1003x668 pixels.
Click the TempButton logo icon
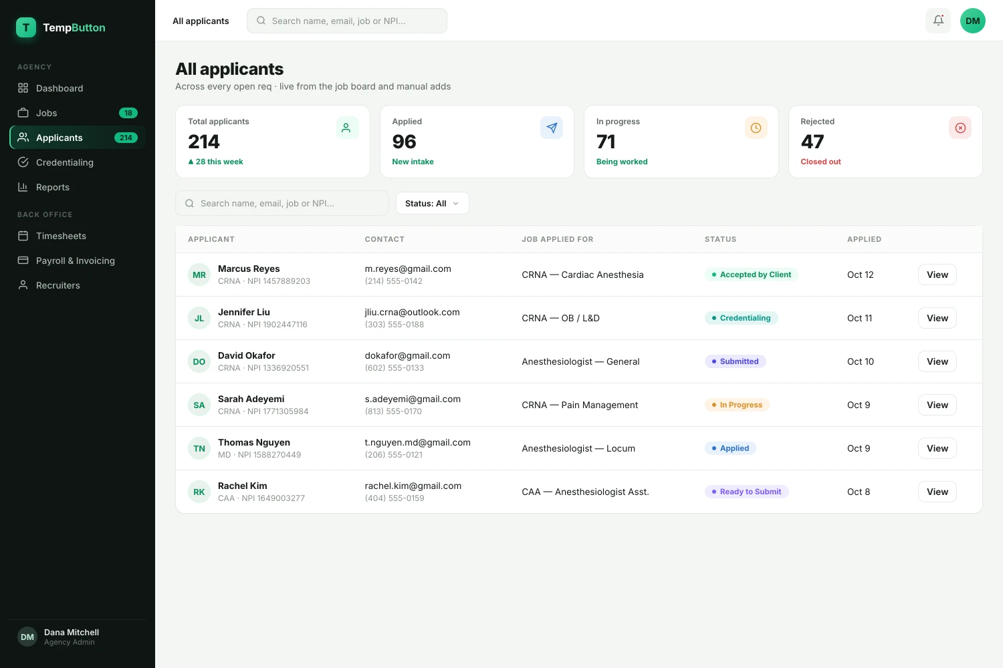point(26,27)
